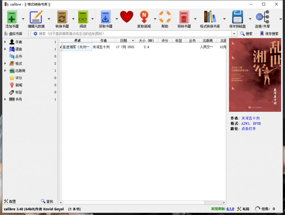
Task: Click the 虚拟书库 (Virtual library) button
Action: click(x=13, y=34)
